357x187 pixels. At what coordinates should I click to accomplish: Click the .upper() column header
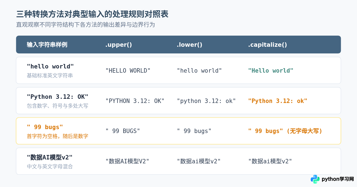point(119,45)
